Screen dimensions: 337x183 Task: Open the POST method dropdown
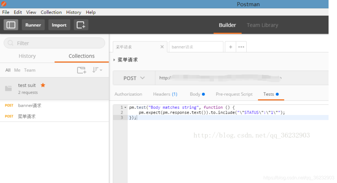point(134,78)
